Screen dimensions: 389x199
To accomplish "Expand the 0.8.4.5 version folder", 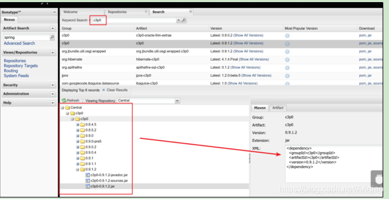I will point(77,125).
